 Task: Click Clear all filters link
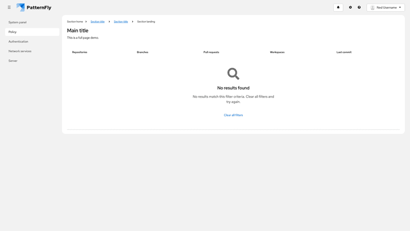pos(233,115)
